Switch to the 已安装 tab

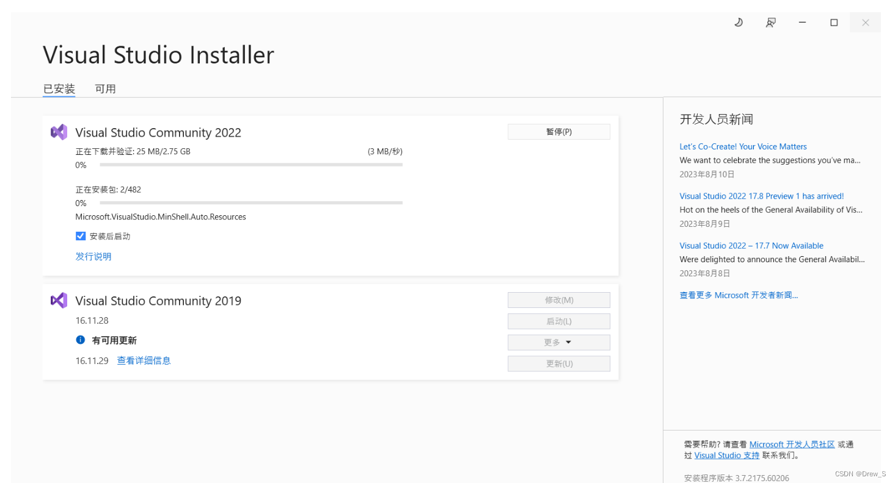click(x=59, y=89)
